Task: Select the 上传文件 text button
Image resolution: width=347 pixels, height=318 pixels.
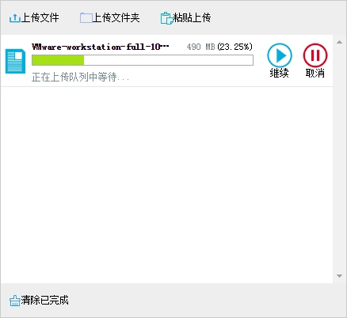Action: click(x=40, y=18)
